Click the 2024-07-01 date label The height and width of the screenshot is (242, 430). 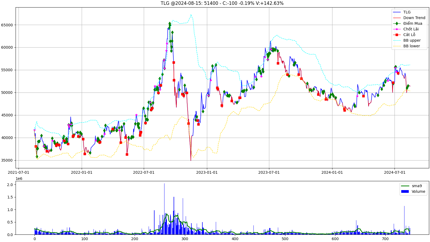point(395,172)
